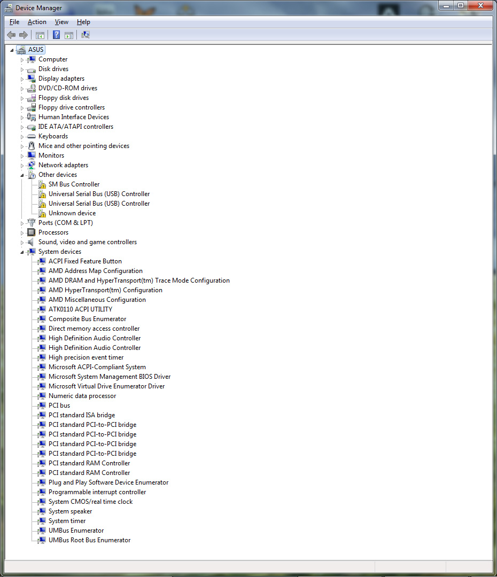Viewport: 497px width, 577px height.
Task: Click the Mice and other pointing devices icon
Action: pyautogui.click(x=32, y=146)
